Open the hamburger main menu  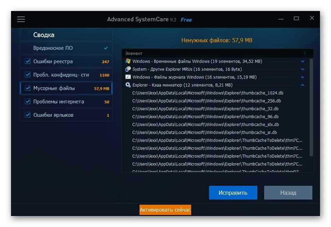[x=21, y=19]
